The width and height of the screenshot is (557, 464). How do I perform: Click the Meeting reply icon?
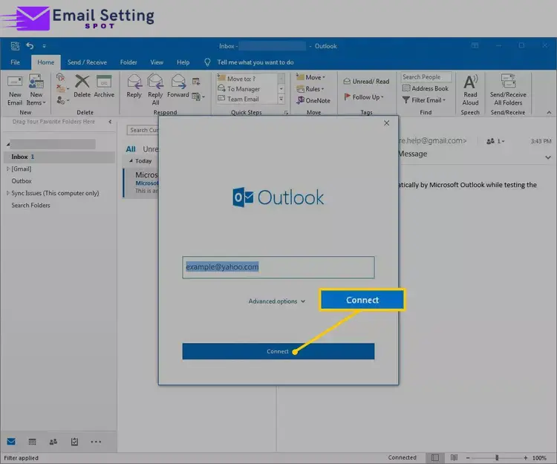[x=196, y=82]
